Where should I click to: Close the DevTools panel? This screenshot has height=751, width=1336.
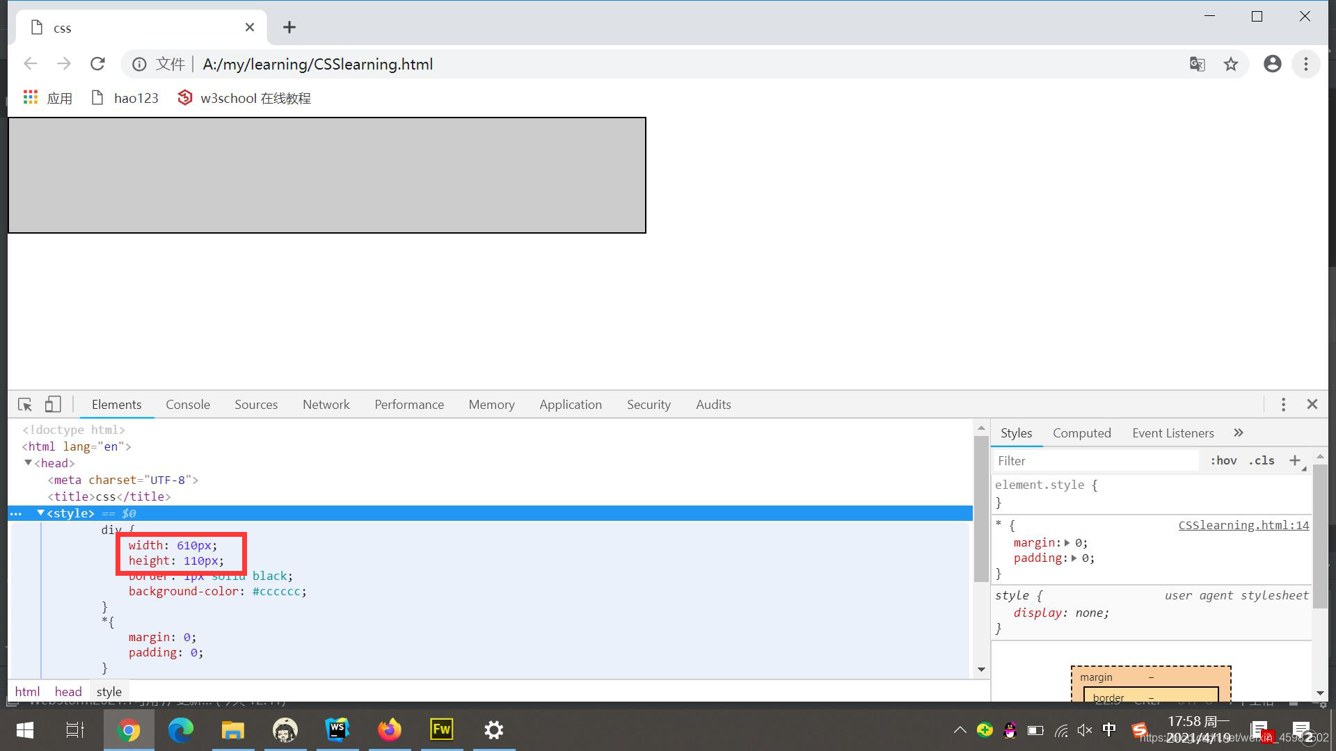pyautogui.click(x=1312, y=405)
